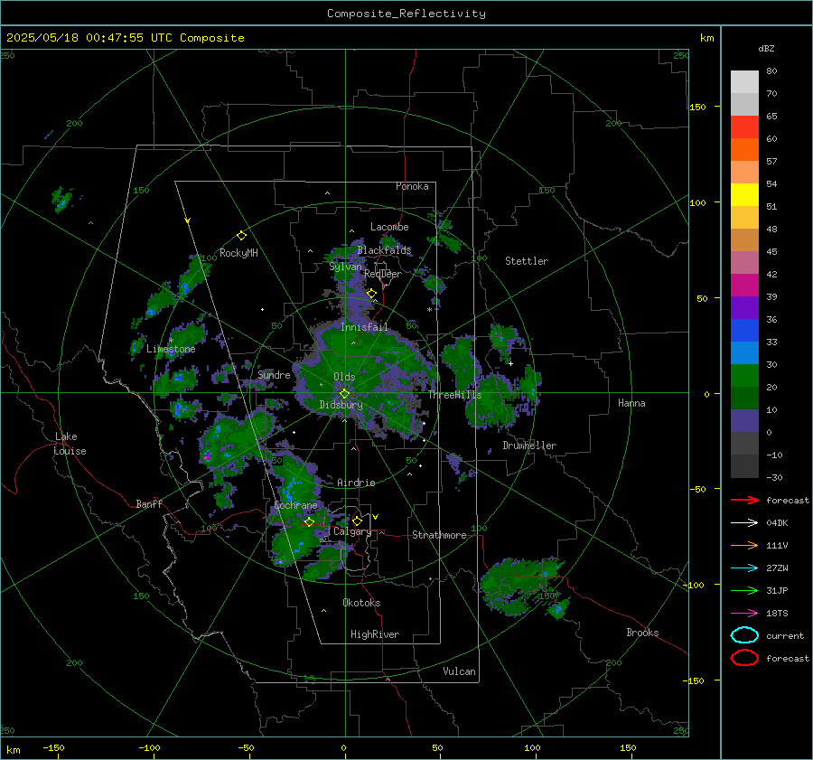This screenshot has width=813, height=760.
Task: Click the green 31JP arrow symbol
Action: [744, 590]
